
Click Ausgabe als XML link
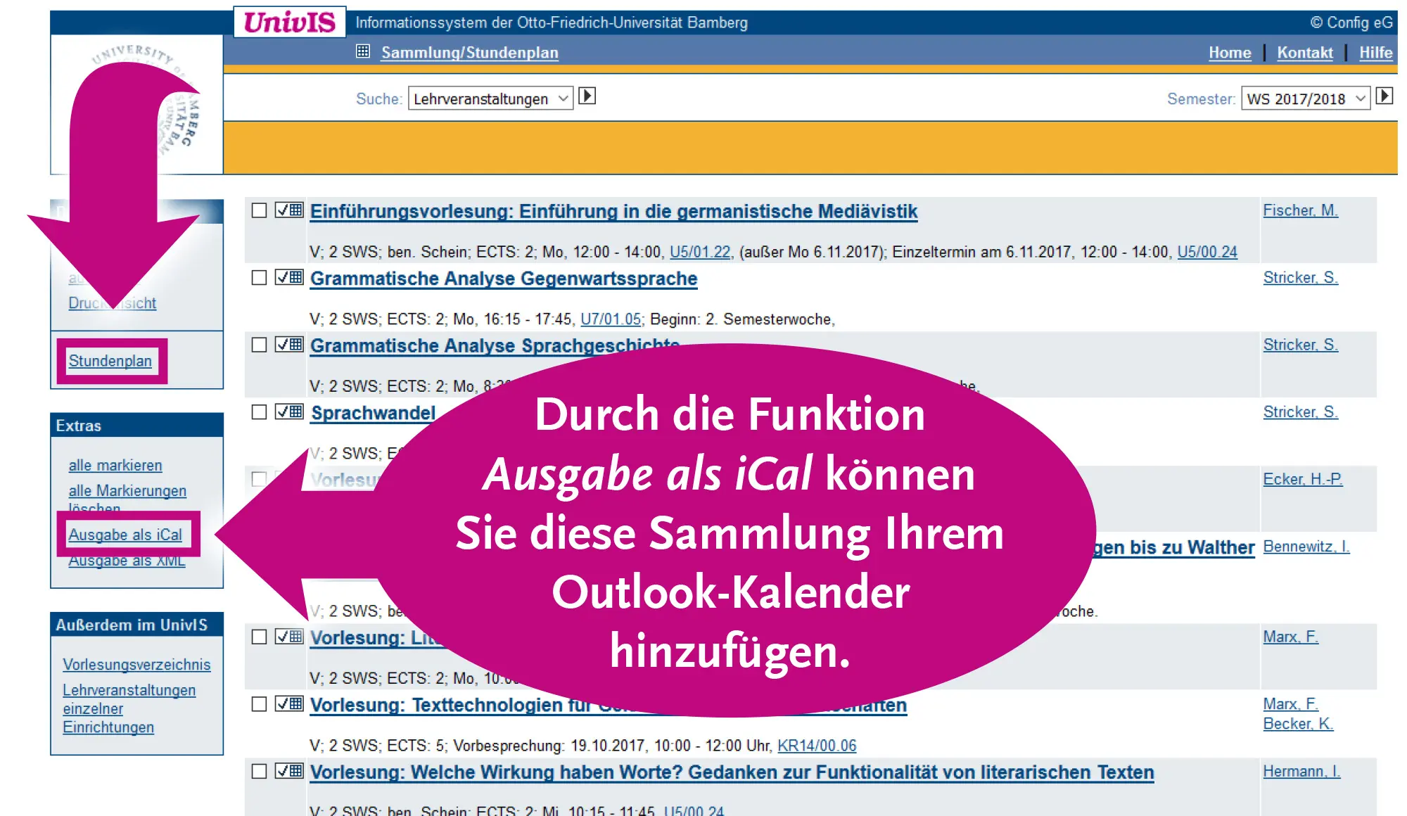[x=127, y=561]
